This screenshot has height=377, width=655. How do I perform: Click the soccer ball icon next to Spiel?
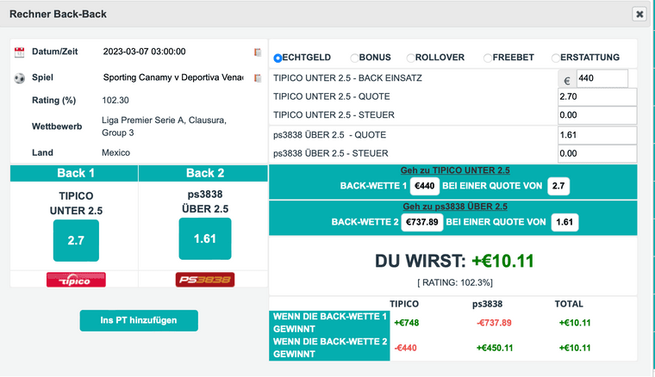(x=19, y=78)
